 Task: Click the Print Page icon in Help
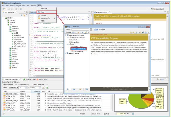146,32
